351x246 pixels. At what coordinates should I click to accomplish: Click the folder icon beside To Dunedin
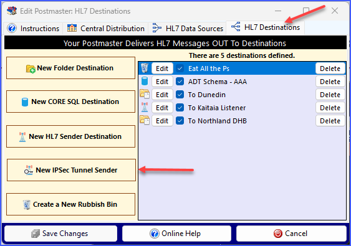pyautogui.click(x=145, y=94)
